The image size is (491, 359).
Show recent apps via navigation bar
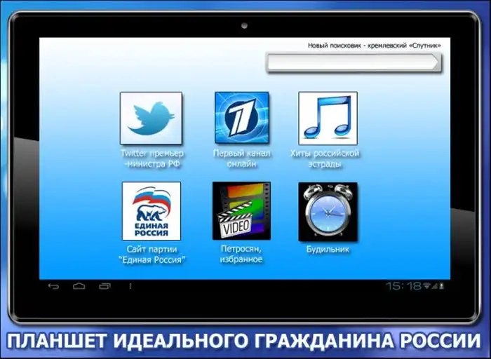pos(104,286)
